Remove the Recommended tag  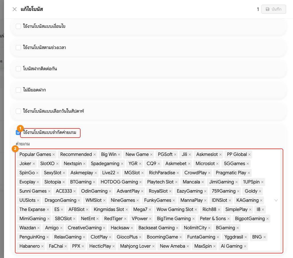[95, 155]
